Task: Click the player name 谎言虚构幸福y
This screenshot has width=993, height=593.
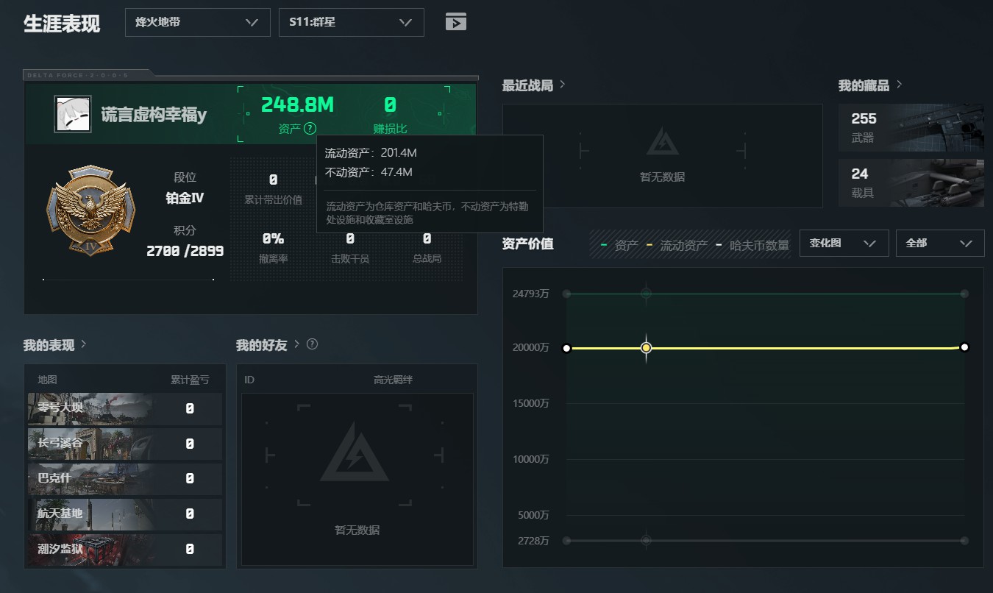Action: coord(154,115)
